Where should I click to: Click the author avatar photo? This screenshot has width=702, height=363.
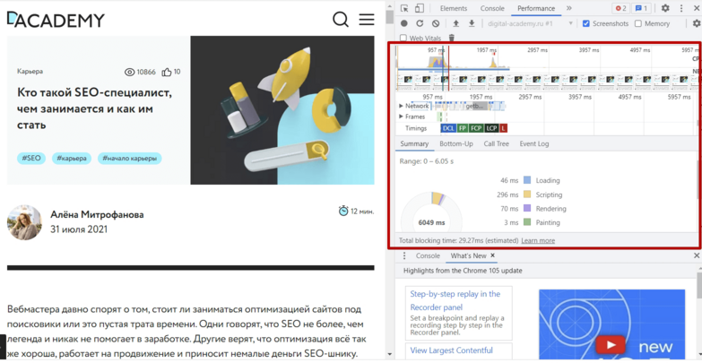[x=24, y=222]
